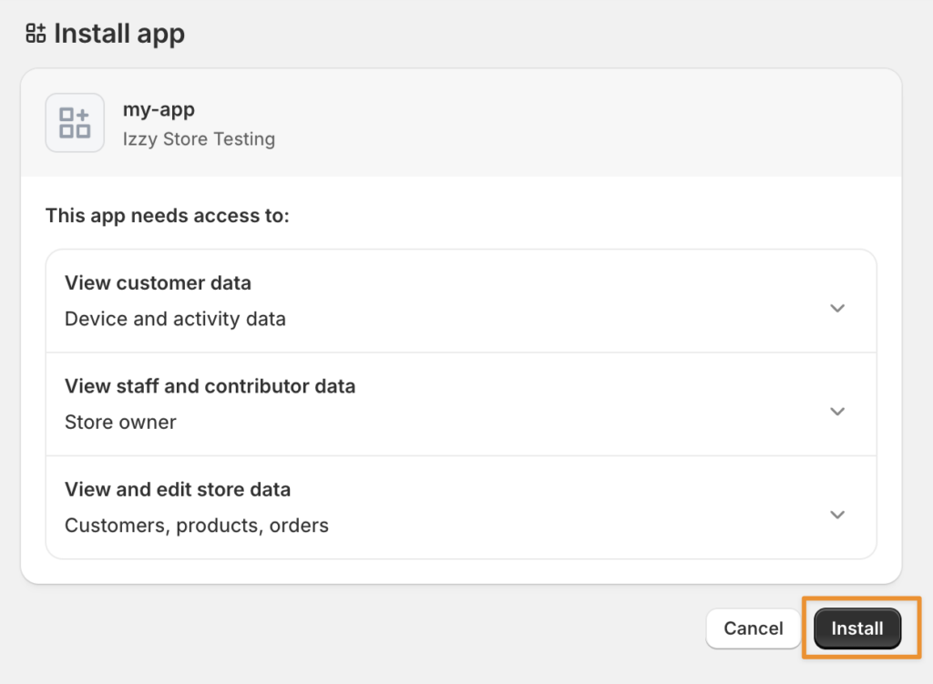Click the Customers, products, orders description
This screenshot has height=684, width=933.
(x=197, y=526)
